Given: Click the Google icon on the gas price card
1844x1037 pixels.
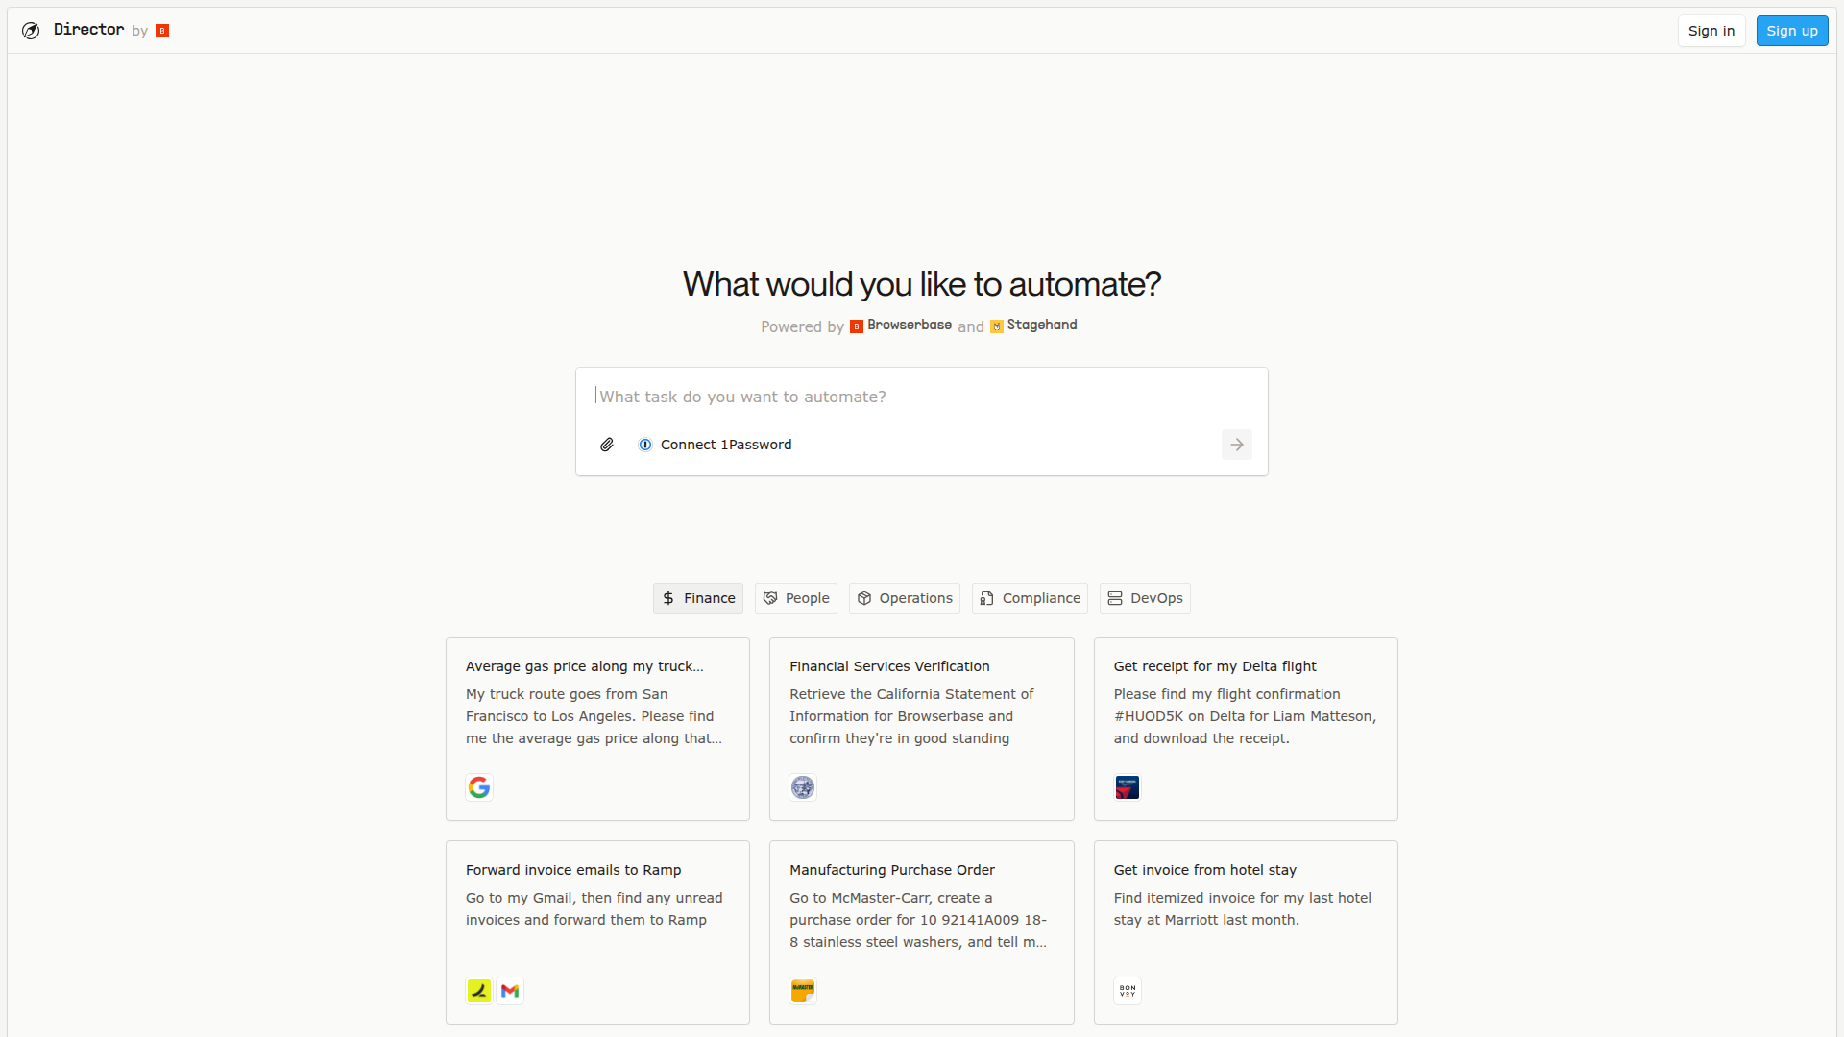Looking at the screenshot, I should 478,786.
